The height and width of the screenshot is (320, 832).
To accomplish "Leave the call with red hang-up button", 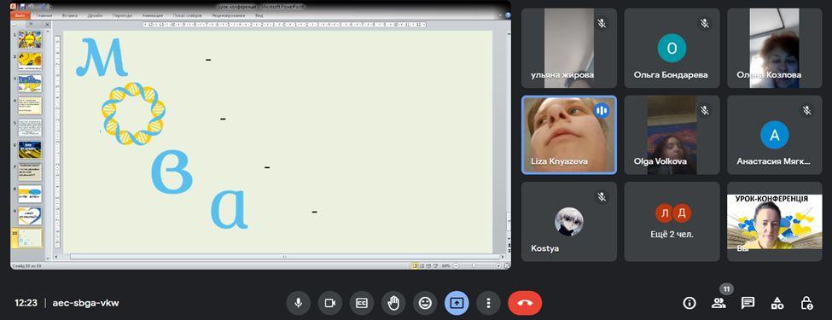I will (525, 303).
